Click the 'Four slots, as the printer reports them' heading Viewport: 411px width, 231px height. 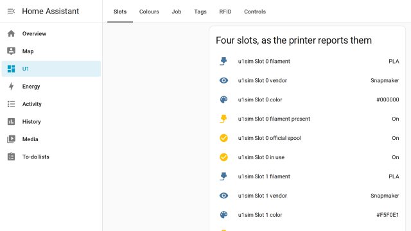(293, 40)
